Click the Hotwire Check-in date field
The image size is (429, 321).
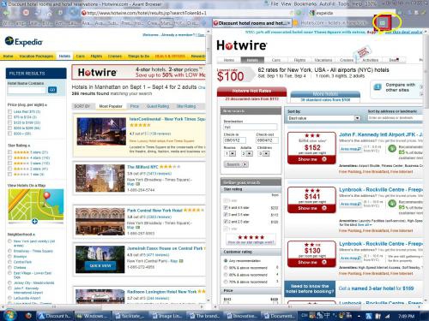tap(234, 140)
